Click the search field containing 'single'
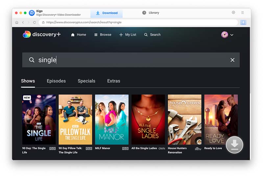 131,60
